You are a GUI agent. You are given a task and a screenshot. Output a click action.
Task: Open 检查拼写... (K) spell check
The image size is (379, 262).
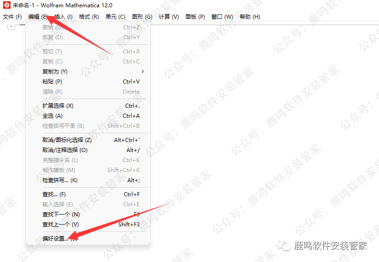click(x=88, y=180)
